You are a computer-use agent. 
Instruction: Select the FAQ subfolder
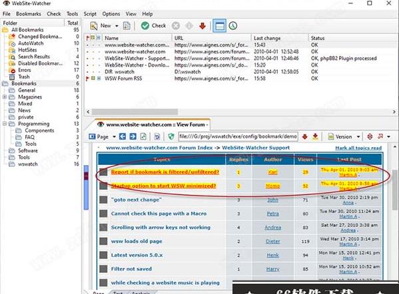pyautogui.click(x=30, y=137)
